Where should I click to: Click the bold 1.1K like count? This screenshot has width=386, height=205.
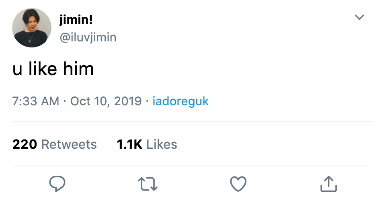(129, 144)
